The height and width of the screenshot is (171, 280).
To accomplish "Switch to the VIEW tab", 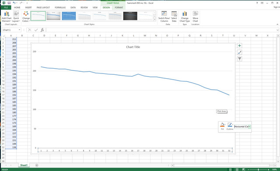I will pos(95,7).
